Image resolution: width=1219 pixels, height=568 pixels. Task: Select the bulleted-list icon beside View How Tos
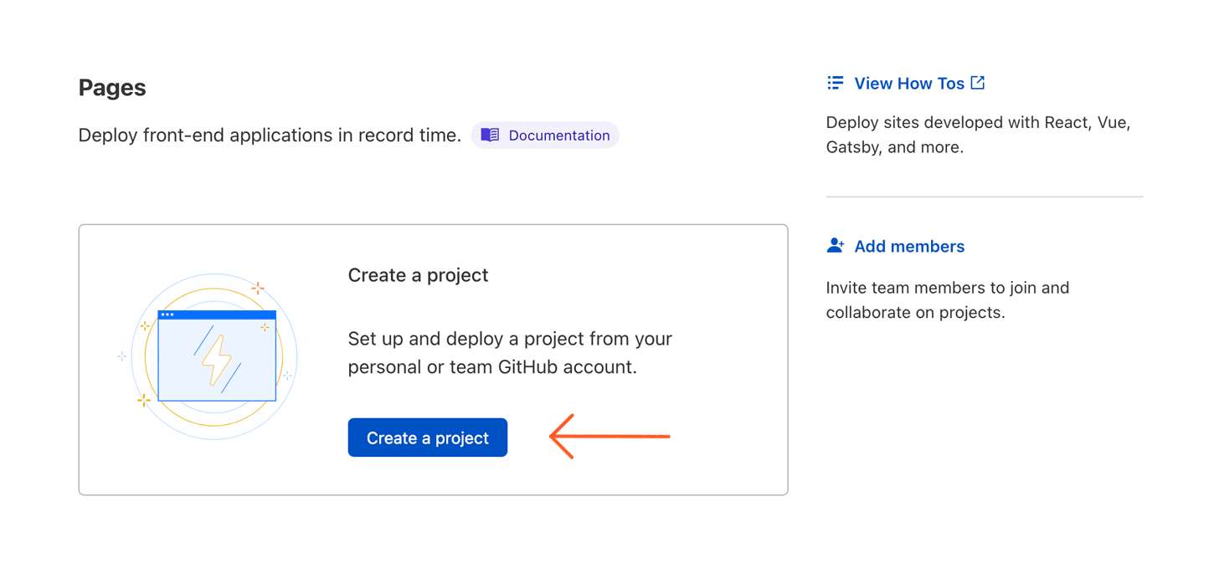pos(835,82)
